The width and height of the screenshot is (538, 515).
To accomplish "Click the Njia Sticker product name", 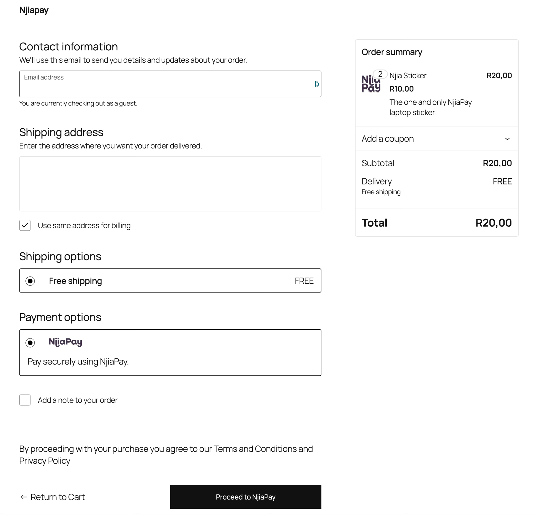I will (x=408, y=75).
